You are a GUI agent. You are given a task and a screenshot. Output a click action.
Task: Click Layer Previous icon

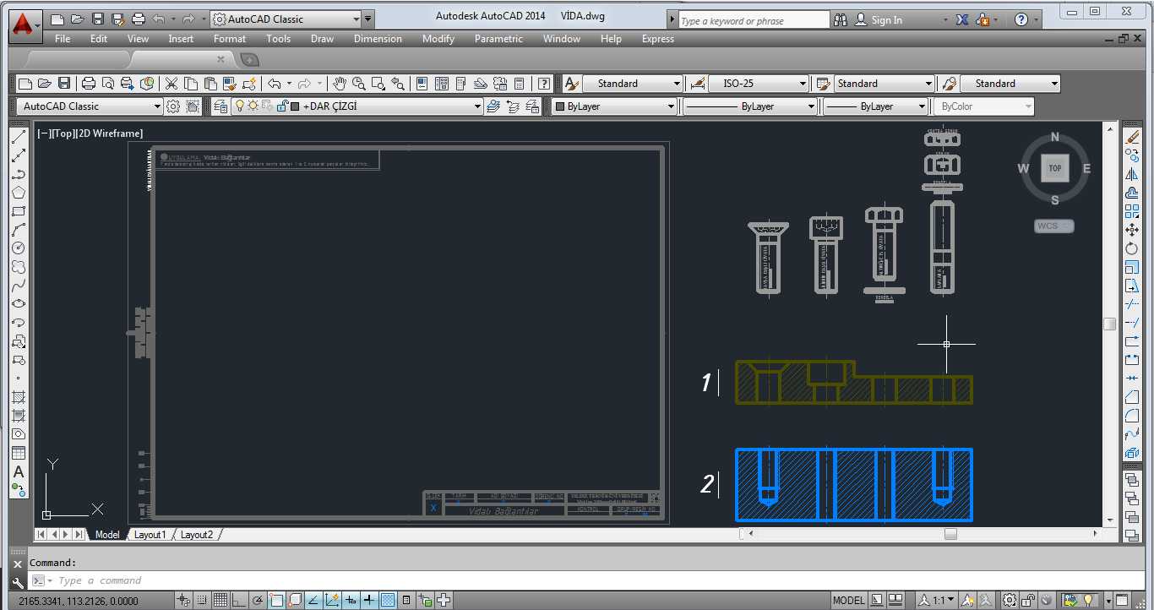point(514,106)
